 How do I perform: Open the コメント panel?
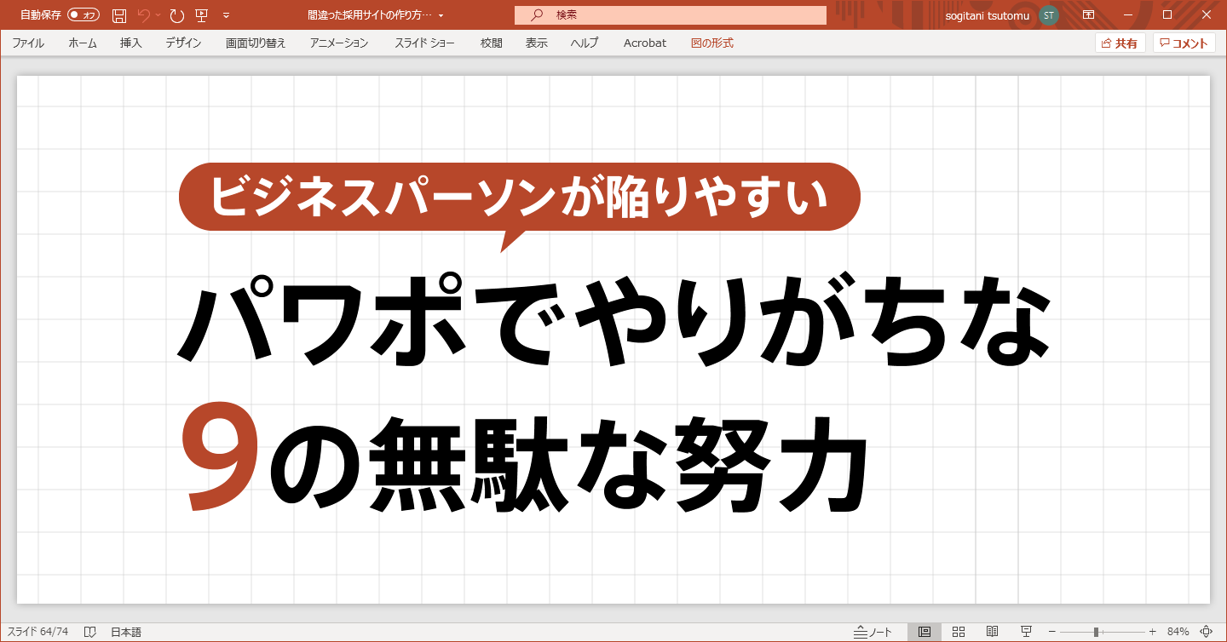(x=1184, y=43)
